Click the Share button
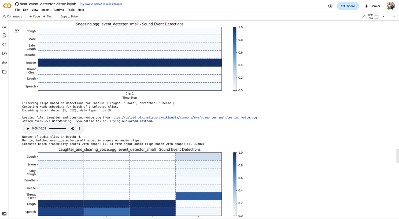Viewport: 399px width, 219px height. coord(348,6)
